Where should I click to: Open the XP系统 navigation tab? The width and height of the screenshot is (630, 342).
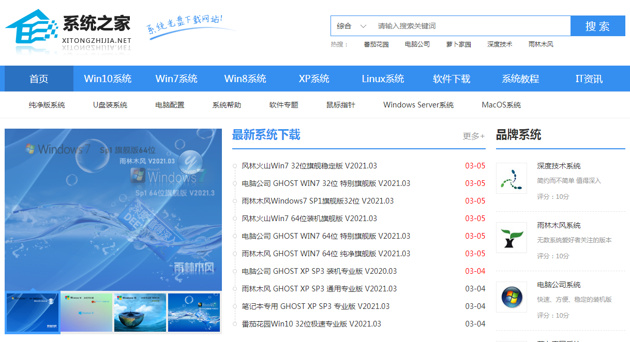(314, 79)
